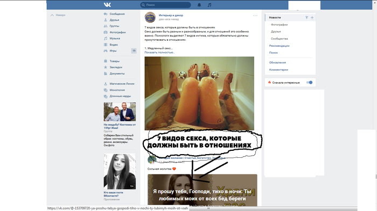377x211 pixels.
Task: Open the music note player icon
Action: tap(210, 5)
